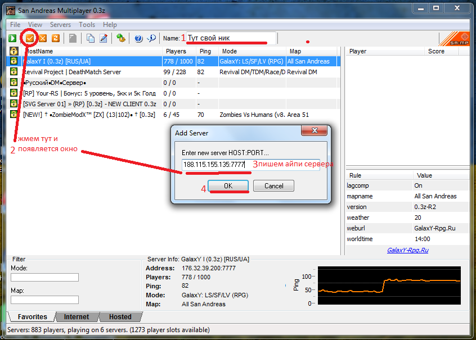Focus the Name nickname input field
This screenshot has width=476, height=340.
click(x=231, y=38)
